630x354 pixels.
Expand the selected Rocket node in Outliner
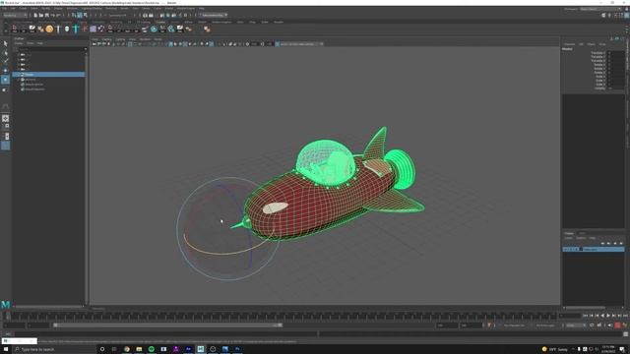[19, 75]
